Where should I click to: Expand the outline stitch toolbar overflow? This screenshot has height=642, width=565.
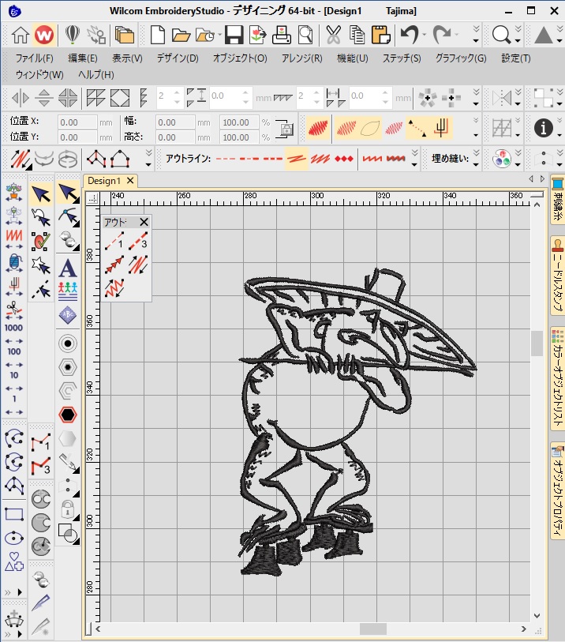414,159
